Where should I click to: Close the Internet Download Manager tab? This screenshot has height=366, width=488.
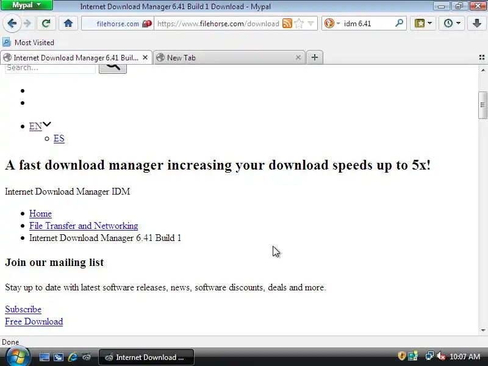[x=145, y=57]
